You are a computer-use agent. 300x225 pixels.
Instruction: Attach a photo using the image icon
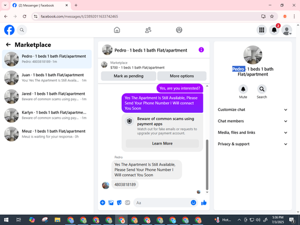point(111,203)
